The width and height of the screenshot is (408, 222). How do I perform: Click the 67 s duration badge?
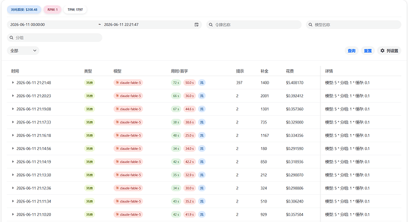[x=176, y=109]
